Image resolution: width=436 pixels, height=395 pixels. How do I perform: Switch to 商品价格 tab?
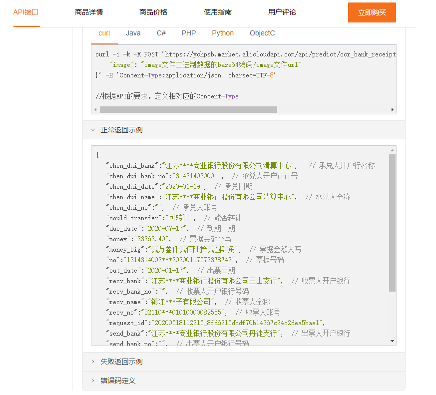click(x=153, y=12)
